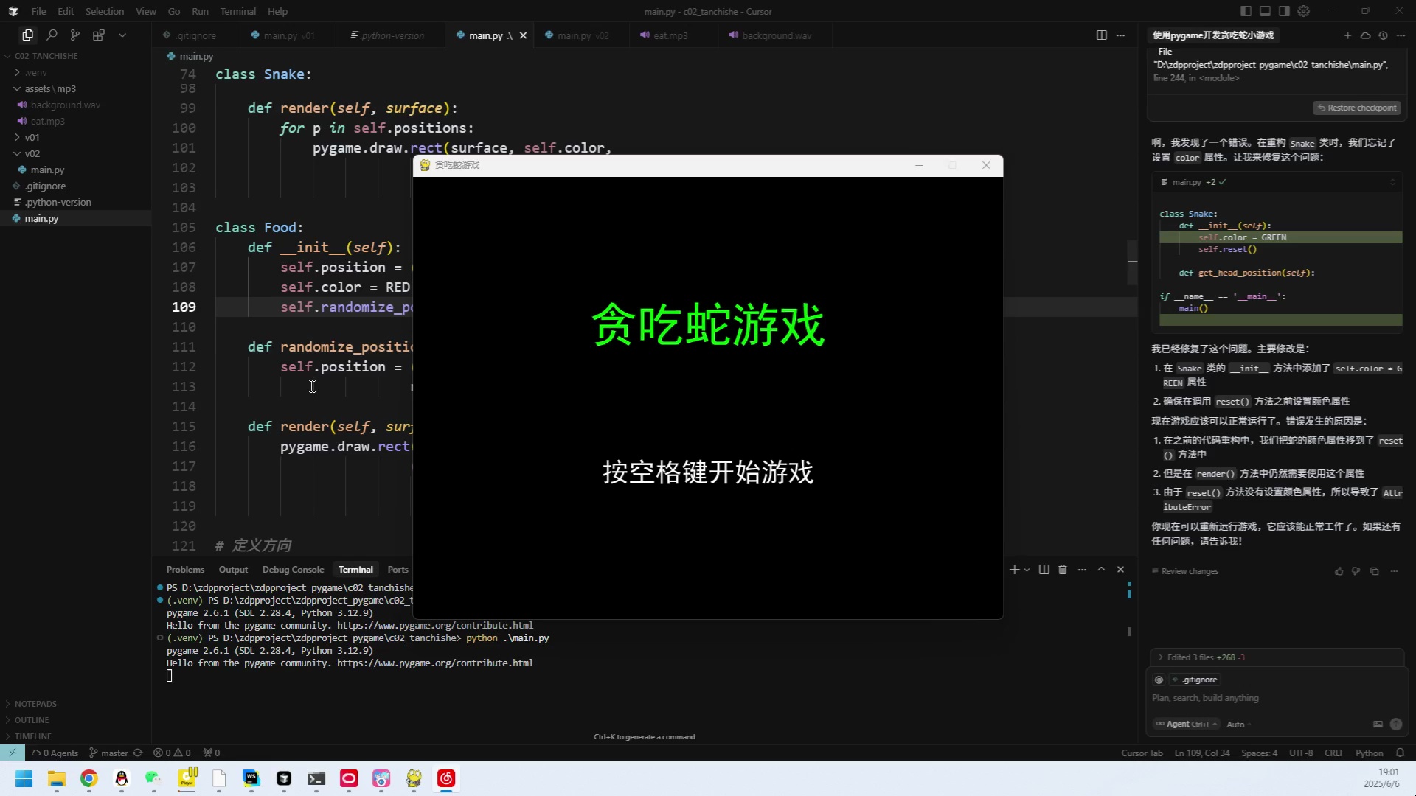Open Cursor settings gear icon
Image resolution: width=1416 pixels, height=796 pixels.
1304,11
